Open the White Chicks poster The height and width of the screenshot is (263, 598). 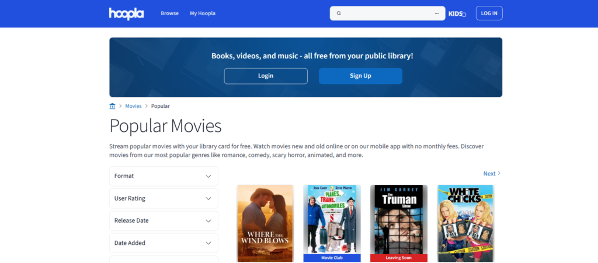point(466,223)
